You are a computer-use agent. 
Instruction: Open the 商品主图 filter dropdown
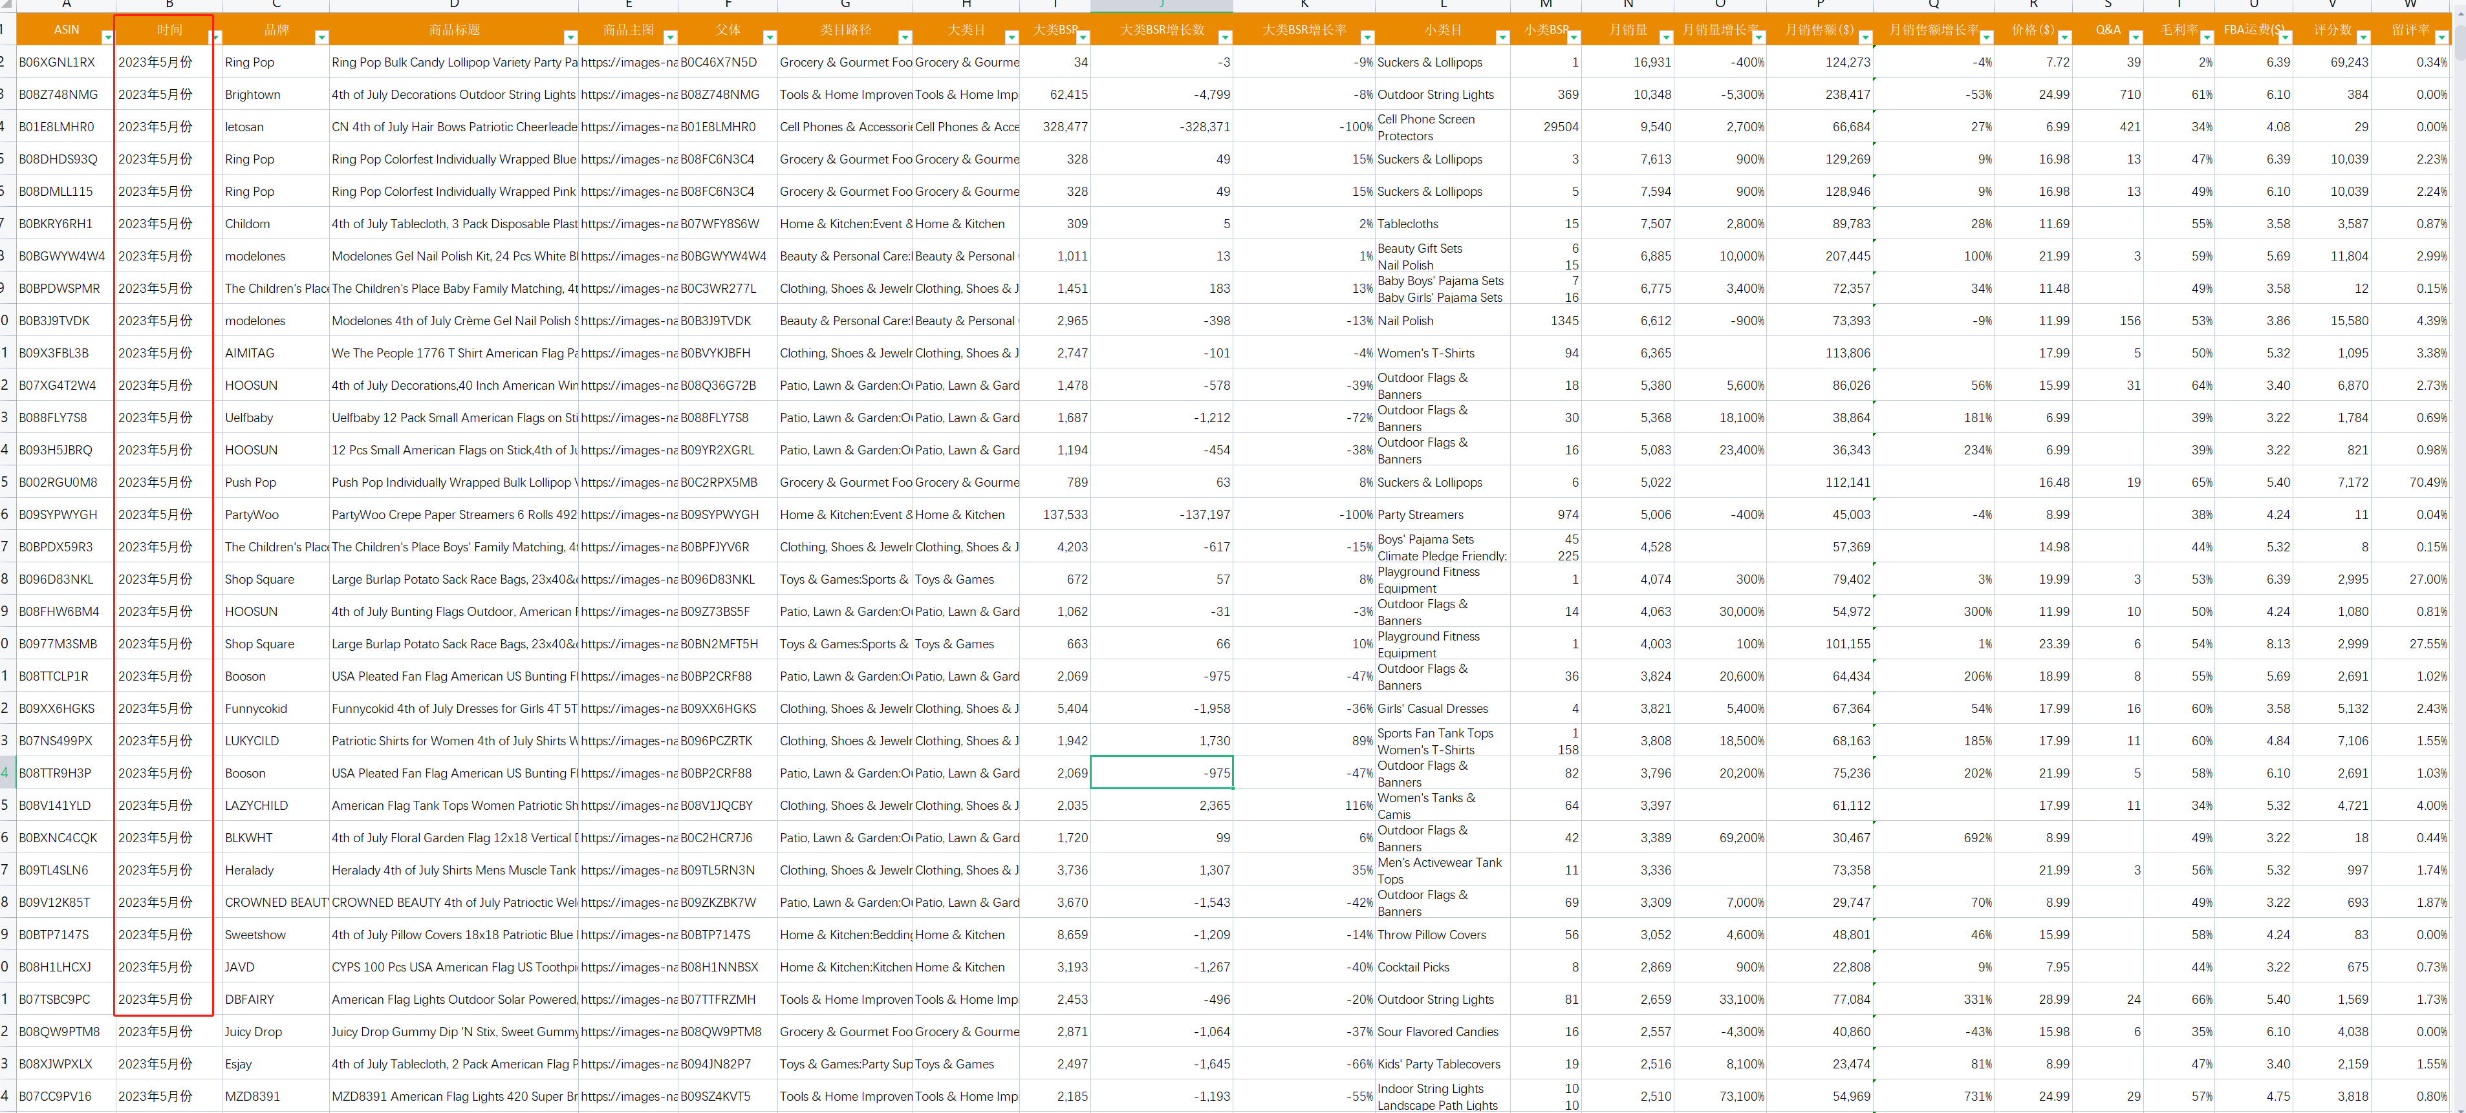tap(670, 37)
